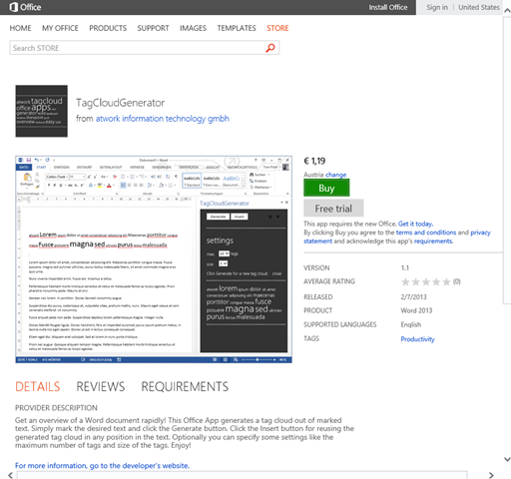This screenshot has height=479, width=511.
Task: Change region via United States link
Action: pos(479,7)
